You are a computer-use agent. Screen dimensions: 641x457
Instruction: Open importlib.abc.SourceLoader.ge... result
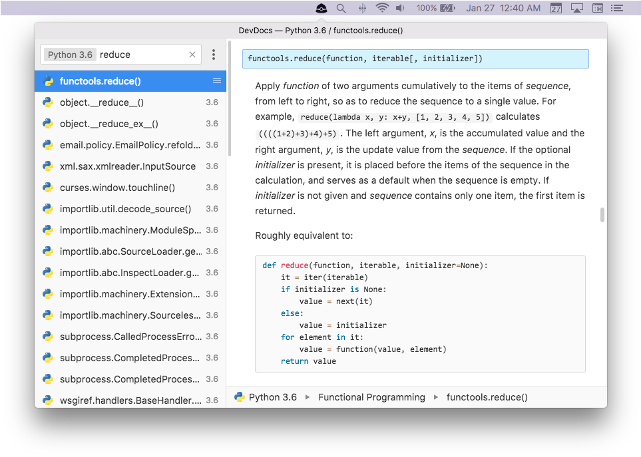pyautogui.click(x=130, y=251)
